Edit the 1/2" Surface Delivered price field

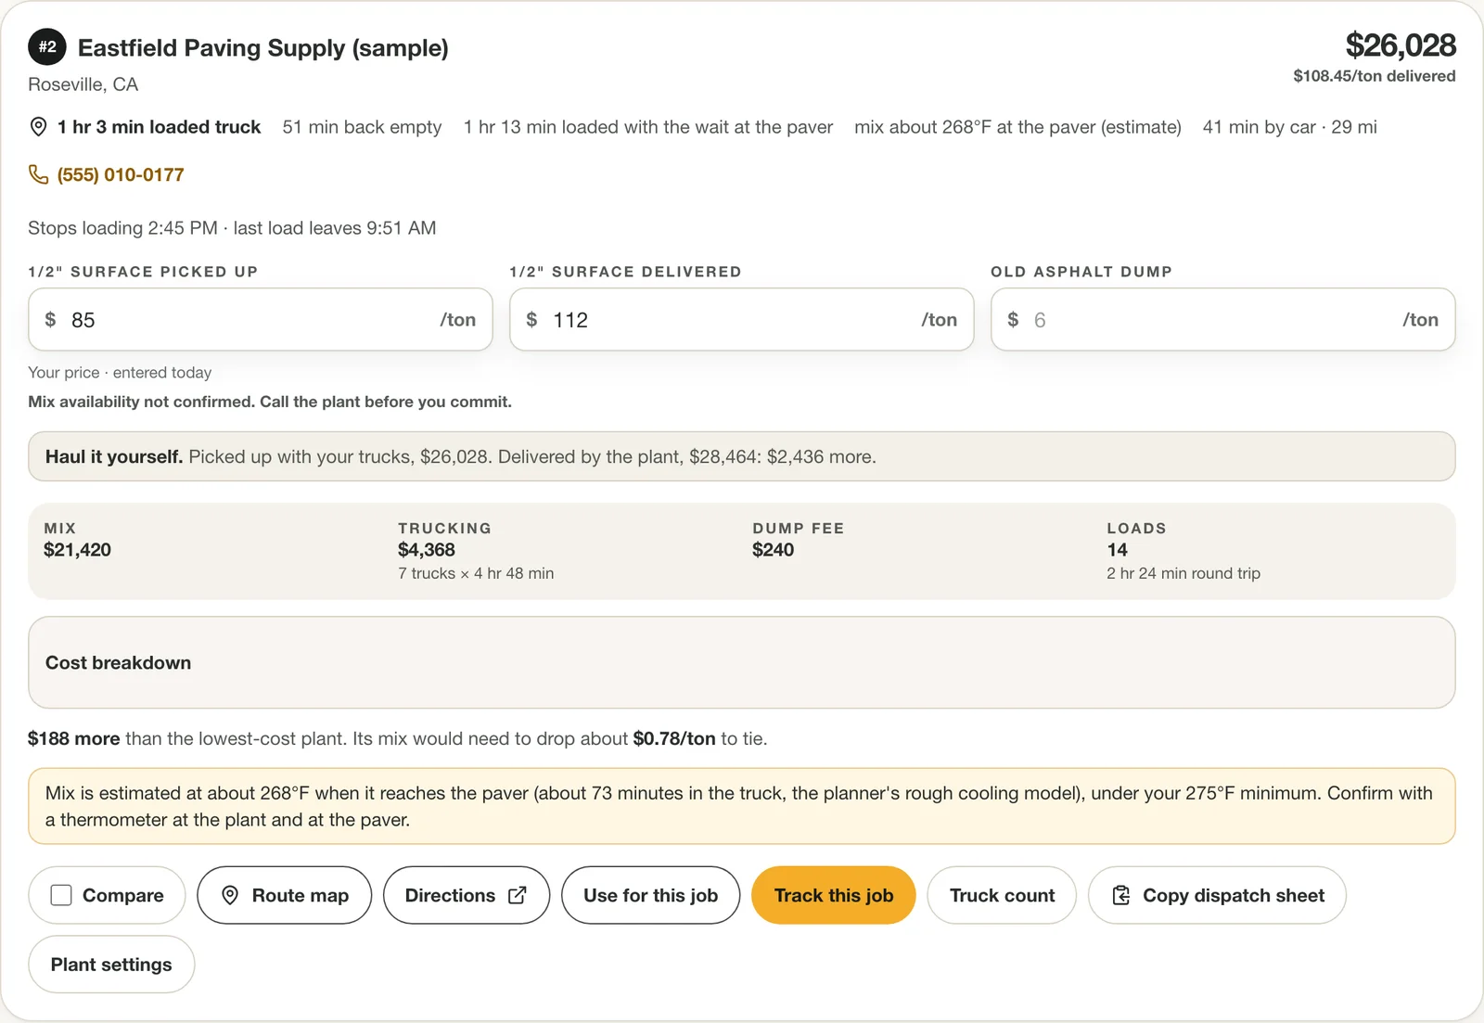click(741, 319)
